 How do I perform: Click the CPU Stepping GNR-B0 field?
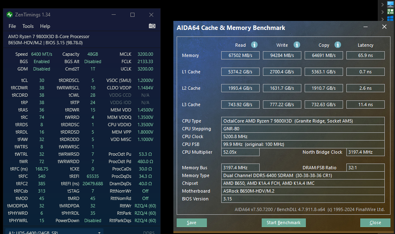point(303,129)
